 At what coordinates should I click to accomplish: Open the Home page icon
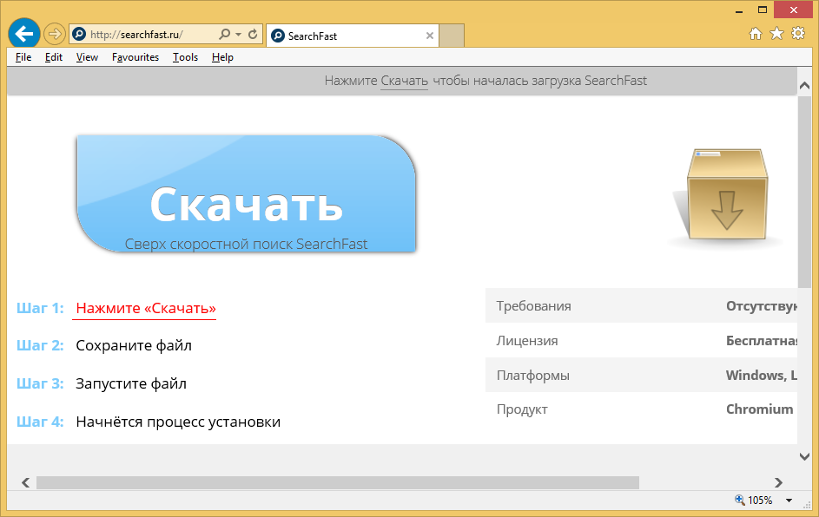point(756,34)
